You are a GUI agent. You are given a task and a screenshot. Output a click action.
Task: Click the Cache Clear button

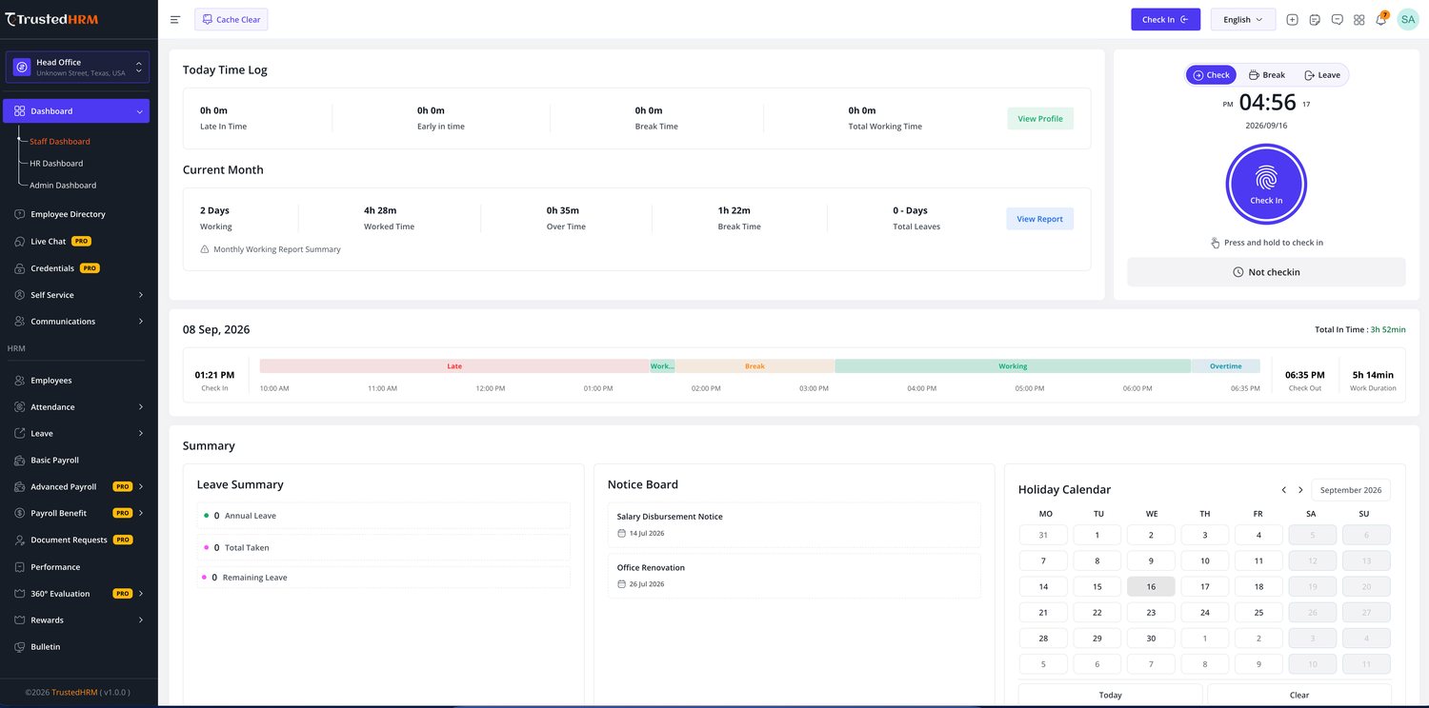click(x=231, y=19)
